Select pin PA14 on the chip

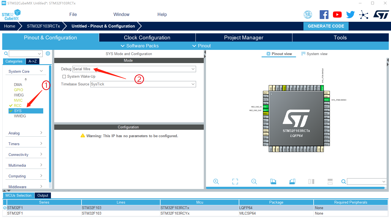pos(322,88)
